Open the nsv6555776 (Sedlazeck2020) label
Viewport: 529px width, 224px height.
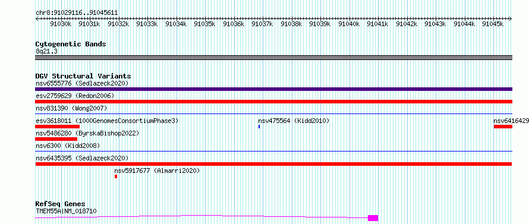[82, 83]
